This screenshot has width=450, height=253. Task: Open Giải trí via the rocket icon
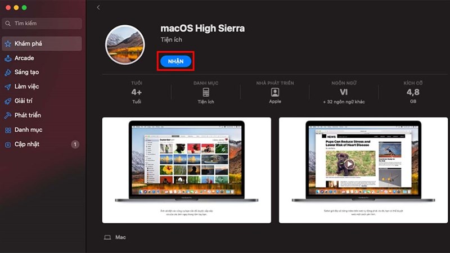8,101
